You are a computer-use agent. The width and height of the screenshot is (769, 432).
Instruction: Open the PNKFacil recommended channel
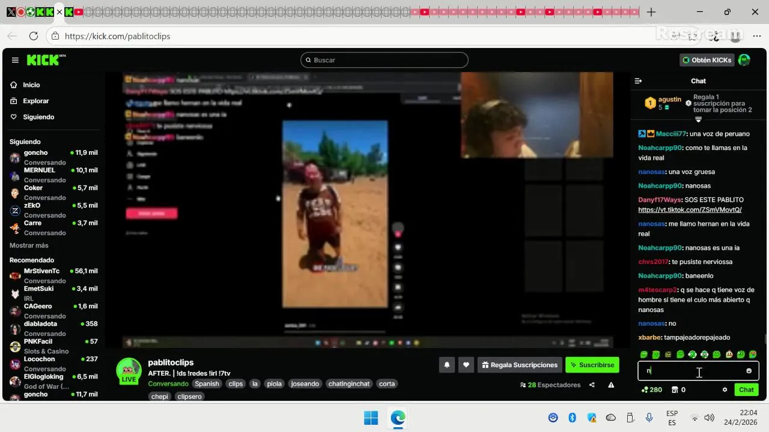coord(53,346)
